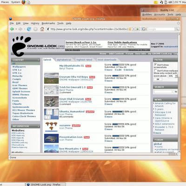Open the back button history dropdown arrow
Image resolution: width=186 pixels, height=186 pixels.
coord(16,29)
